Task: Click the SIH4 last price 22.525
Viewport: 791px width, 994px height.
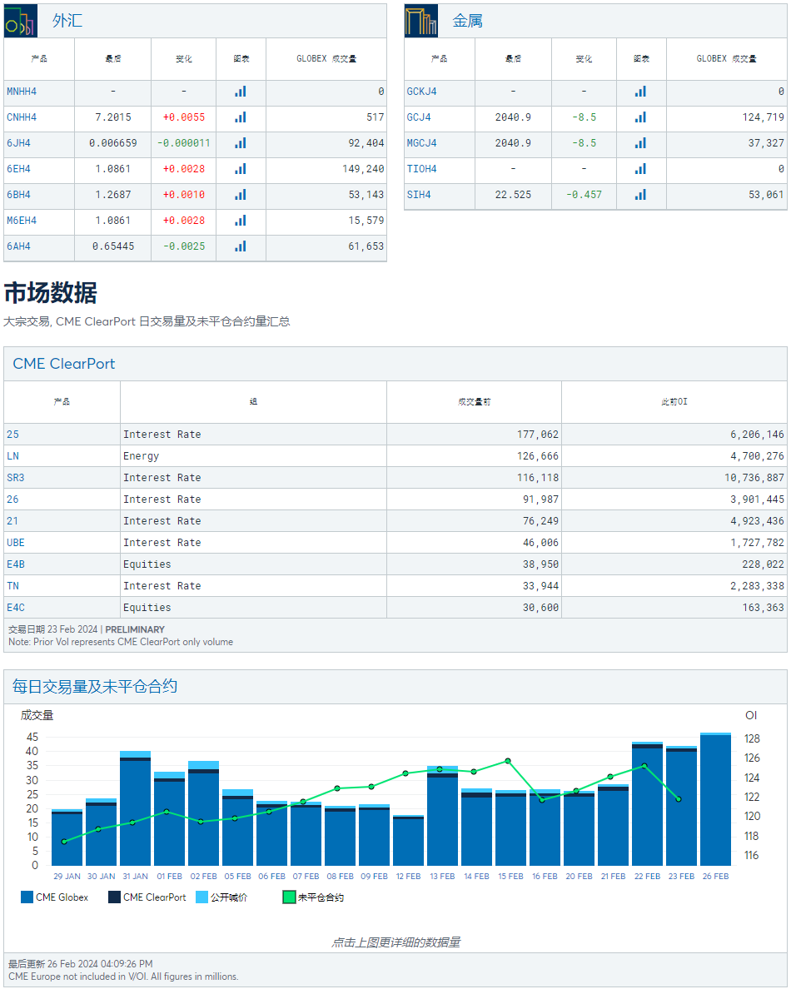Action: (x=514, y=195)
